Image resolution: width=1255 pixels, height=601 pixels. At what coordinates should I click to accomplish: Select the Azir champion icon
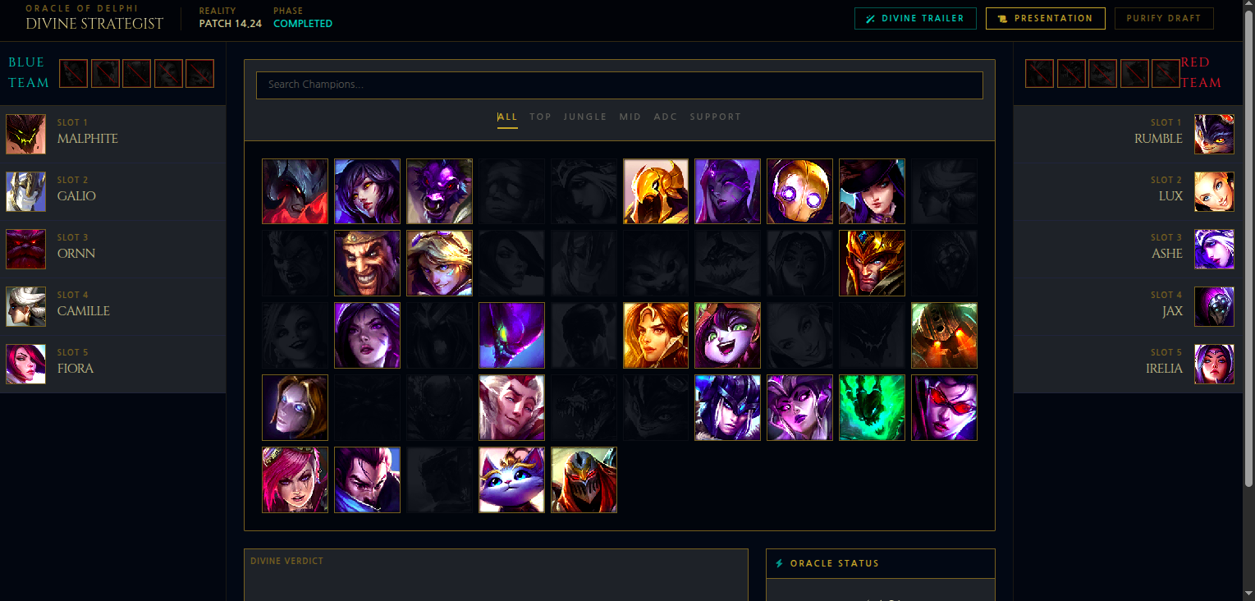click(656, 191)
